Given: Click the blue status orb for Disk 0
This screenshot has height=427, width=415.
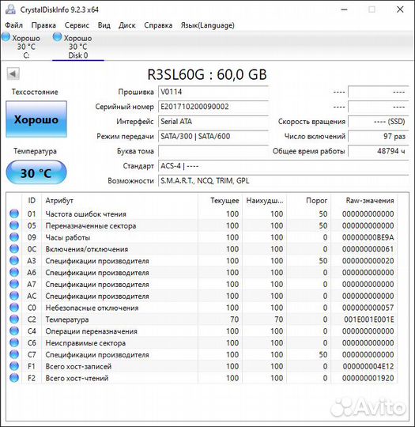Looking at the screenshot, I should click(x=57, y=36).
